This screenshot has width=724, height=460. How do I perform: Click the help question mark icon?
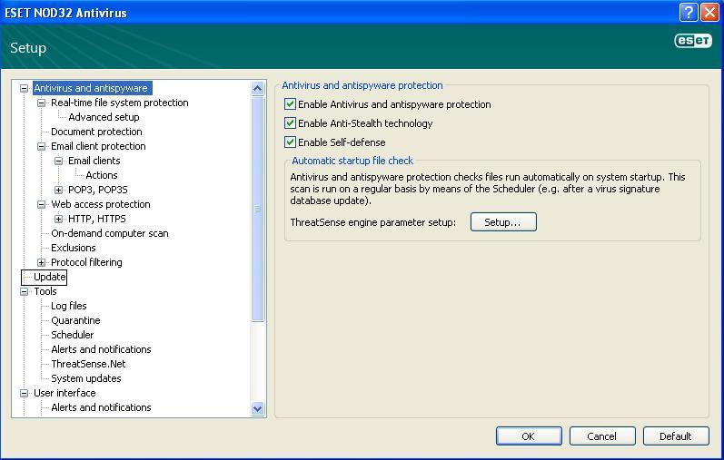click(689, 12)
